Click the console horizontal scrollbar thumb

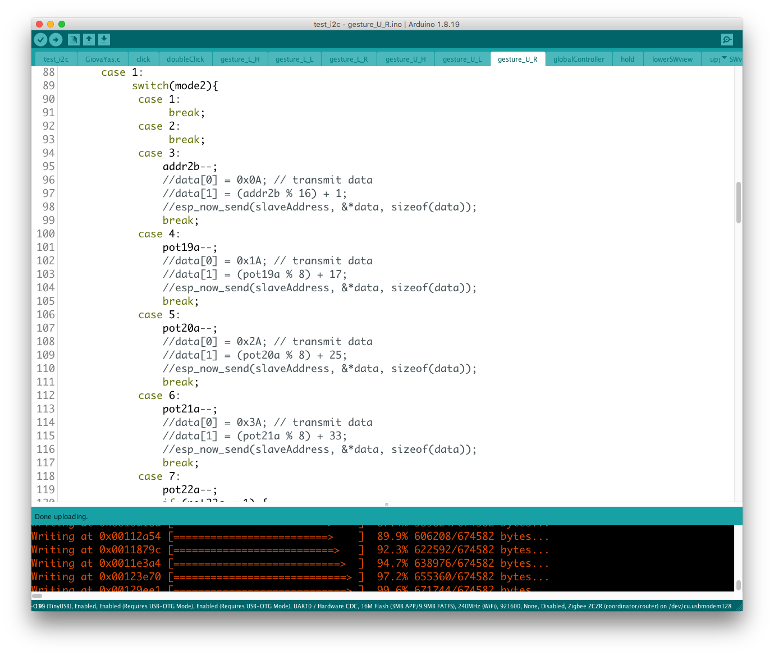37,596
